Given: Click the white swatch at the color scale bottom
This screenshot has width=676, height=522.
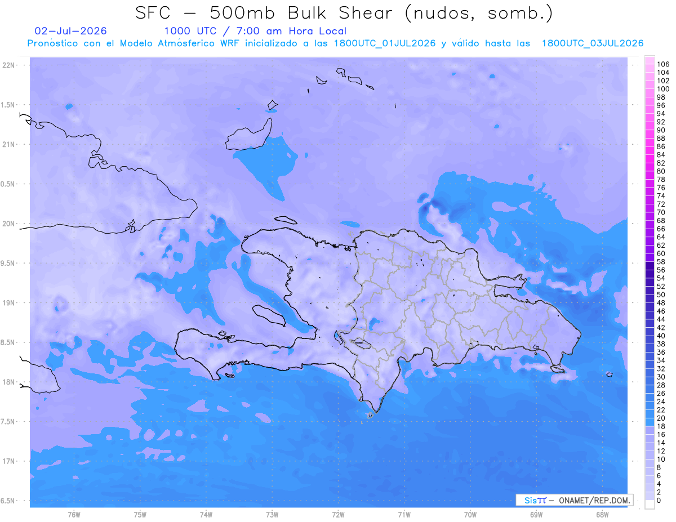Looking at the screenshot, I should click(x=650, y=505).
